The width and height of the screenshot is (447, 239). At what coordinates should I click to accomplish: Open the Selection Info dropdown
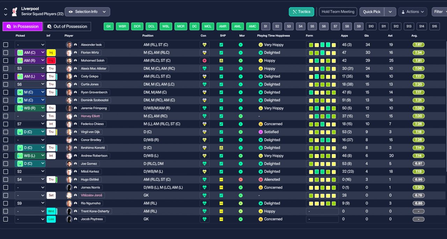tap(87, 12)
